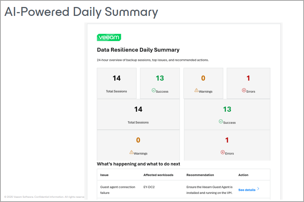The height and width of the screenshot is (202, 304).
Task: Click the AI-Powered Daily Summary slide title
Action: coord(81,12)
